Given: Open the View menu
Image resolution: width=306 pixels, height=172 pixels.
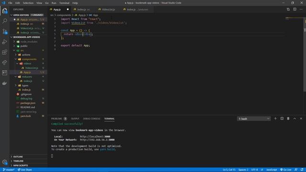Looking at the screenshot, I should [x=39, y=3].
